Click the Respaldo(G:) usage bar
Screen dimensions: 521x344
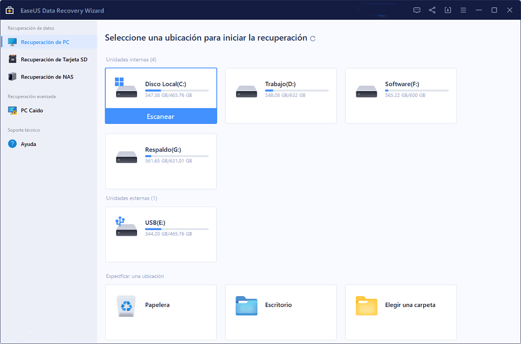[177, 156]
